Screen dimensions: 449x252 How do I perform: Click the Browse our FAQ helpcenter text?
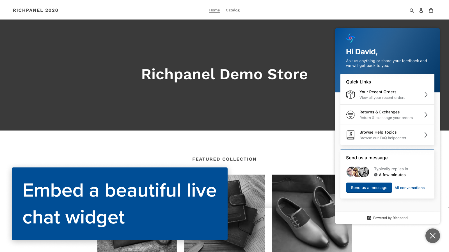pyautogui.click(x=383, y=138)
